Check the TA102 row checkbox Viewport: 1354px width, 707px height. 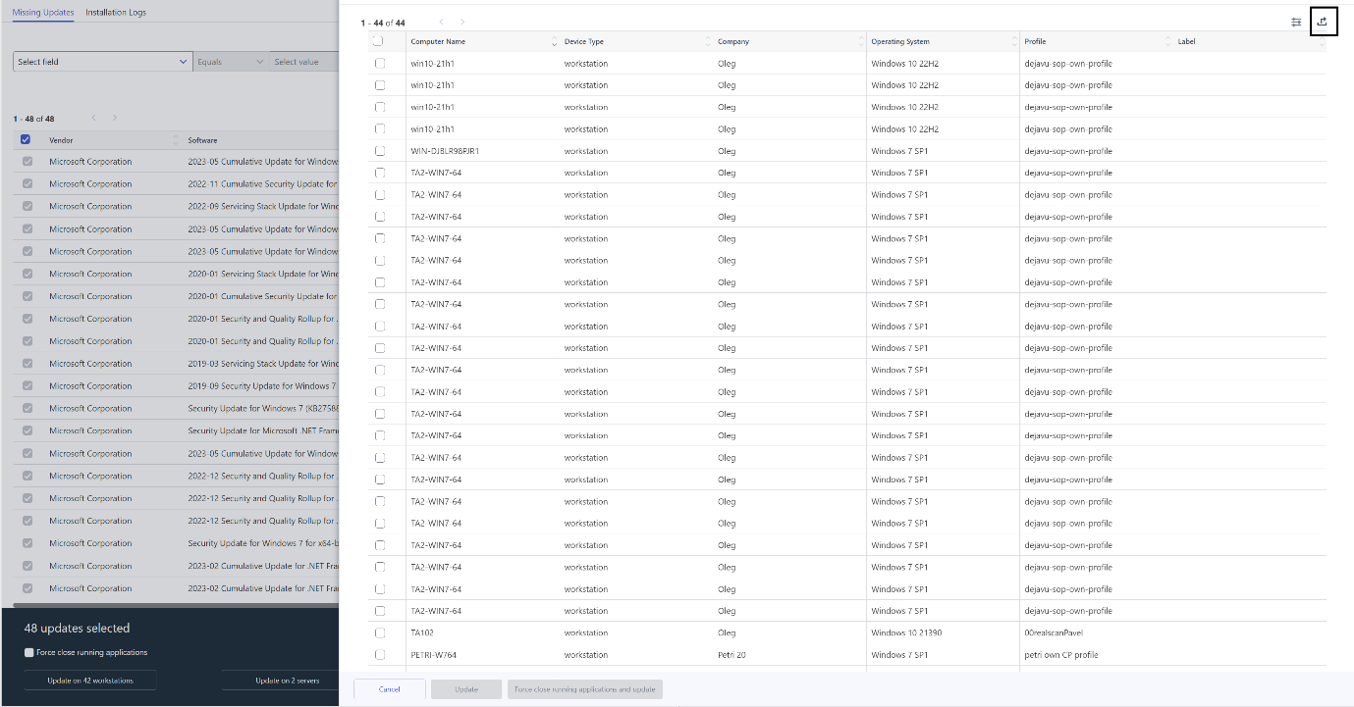click(380, 632)
